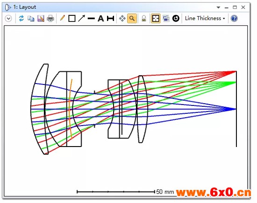The image size is (257, 203).
Task: Activate the pan move arrows tool
Action: coord(122,18)
